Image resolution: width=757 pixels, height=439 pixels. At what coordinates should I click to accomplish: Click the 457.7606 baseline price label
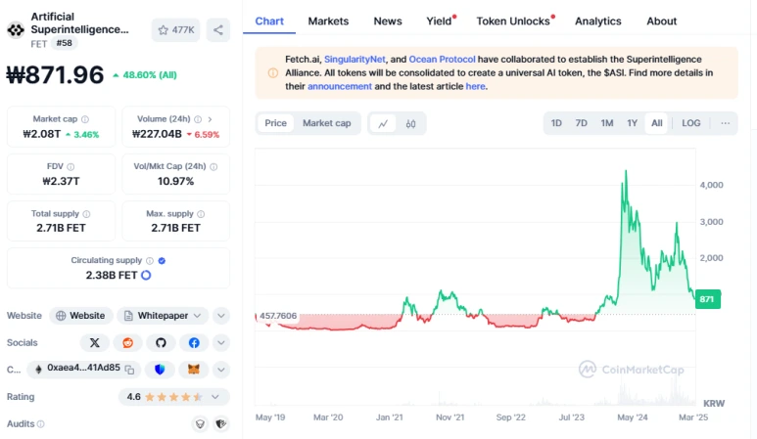tap(278, 316)
